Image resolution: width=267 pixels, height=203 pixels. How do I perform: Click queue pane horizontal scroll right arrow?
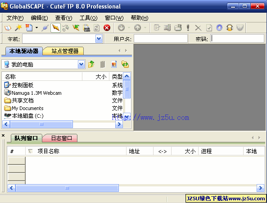point(260,188)
